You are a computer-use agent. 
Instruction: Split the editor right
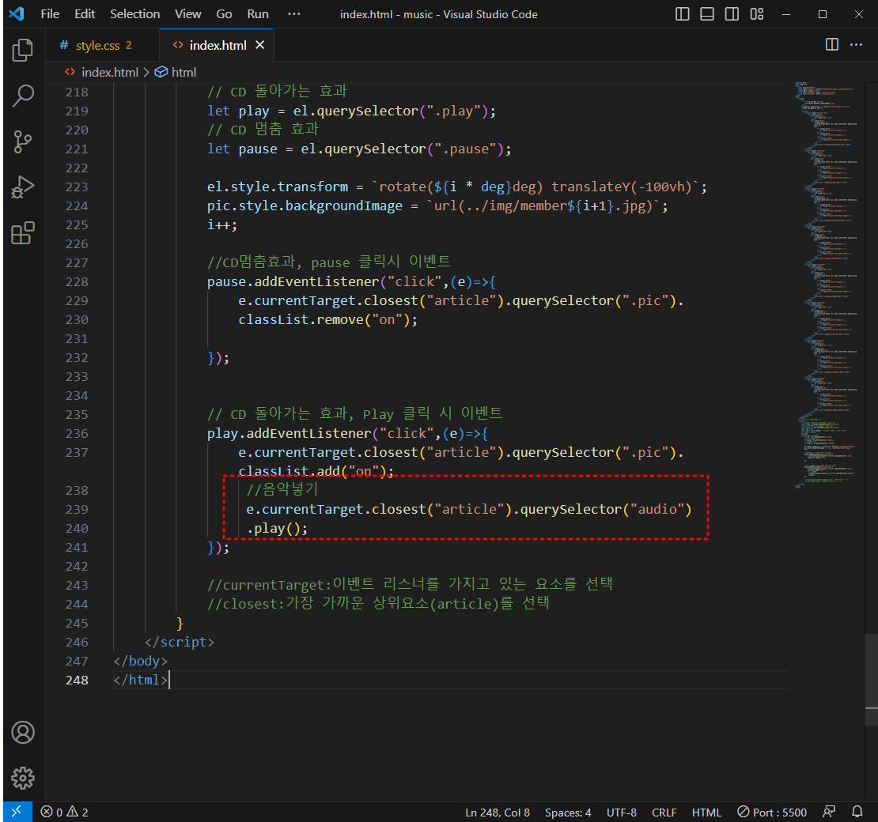(x=831, y=45)
